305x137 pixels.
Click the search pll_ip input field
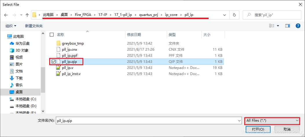tap(272, 15)
